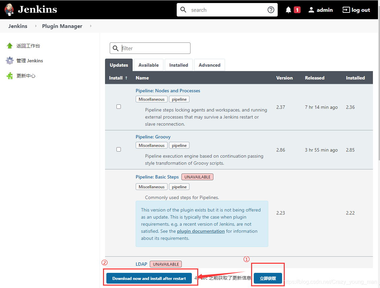Image resolution: width=380 pixels, height=288 pixels.
Task: Click the admin username link
Action: (x=324, y=10)
